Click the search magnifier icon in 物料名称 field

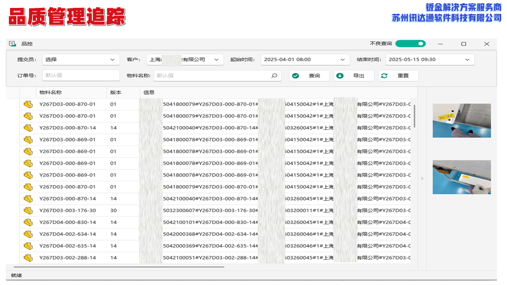(274, 75)
